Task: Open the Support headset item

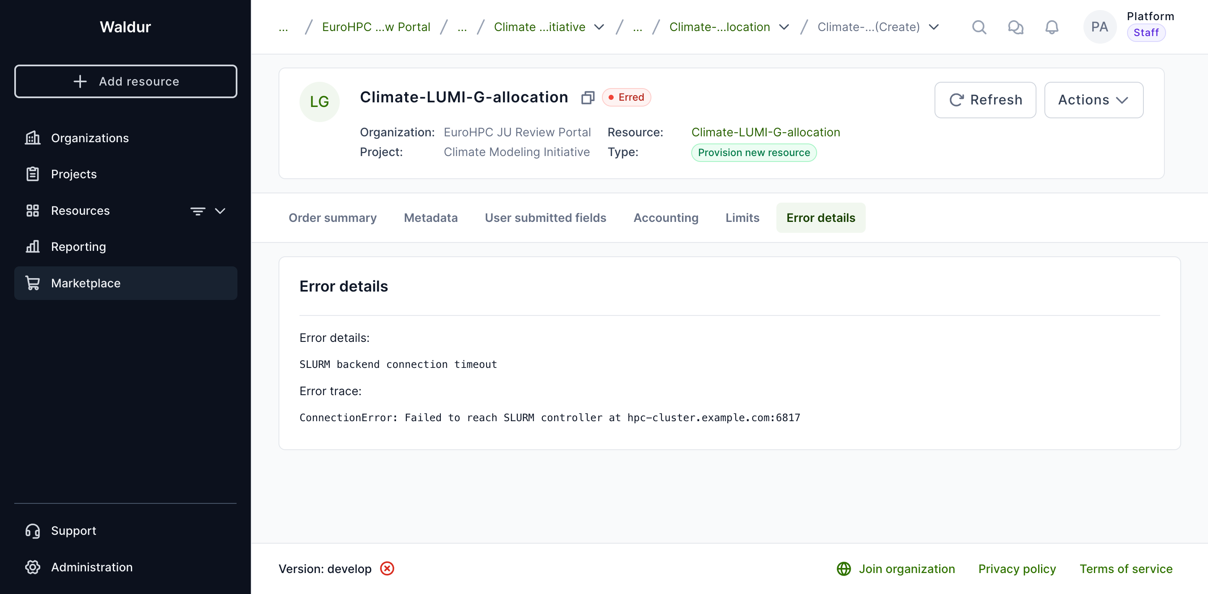Action: pyautogui.click(x=73, y=530)
